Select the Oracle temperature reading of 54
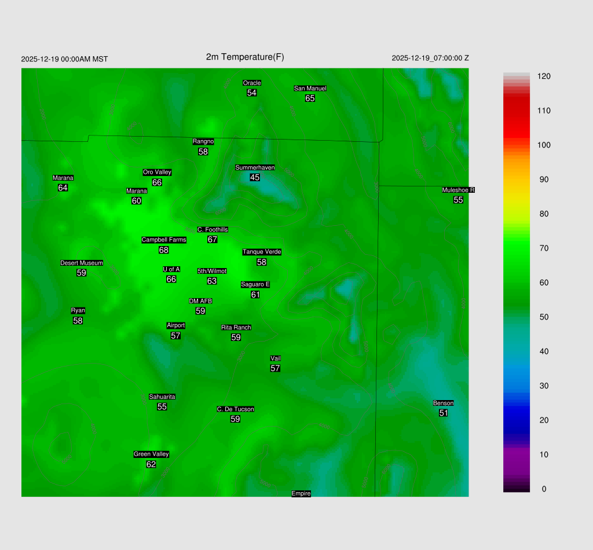This screenshot has width=593, height=550. [x=251, y=93]
